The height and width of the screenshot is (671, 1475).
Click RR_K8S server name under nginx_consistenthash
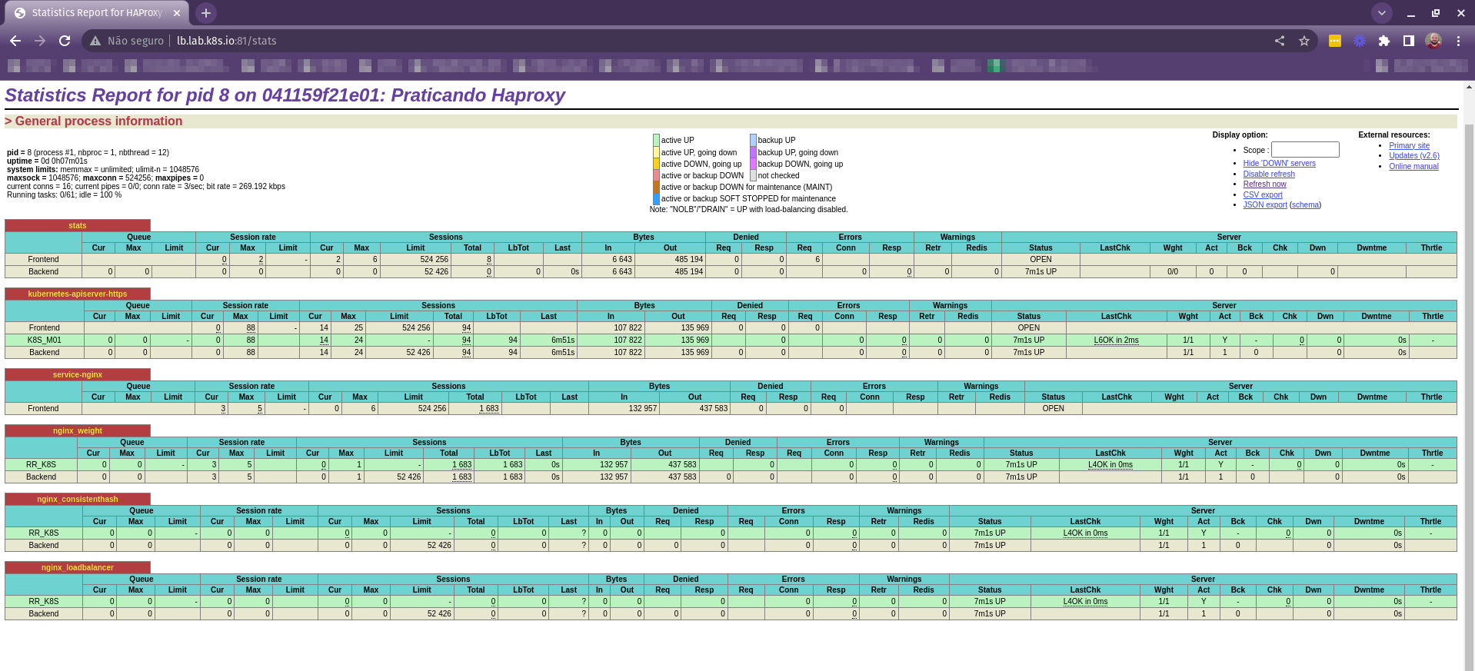click(x=44, y=533)
